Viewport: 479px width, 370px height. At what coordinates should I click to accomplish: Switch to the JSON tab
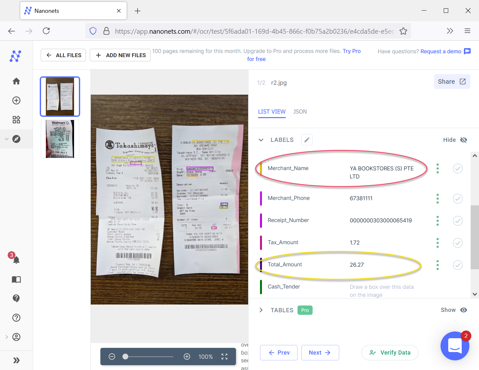coord(300,112)
